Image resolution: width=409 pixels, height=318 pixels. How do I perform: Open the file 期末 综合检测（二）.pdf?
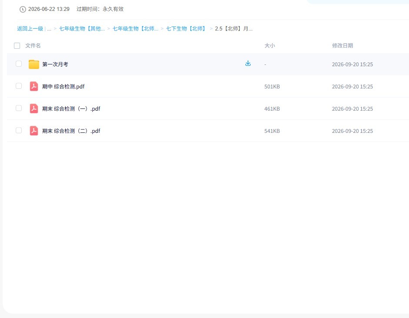tap(71, 131)
